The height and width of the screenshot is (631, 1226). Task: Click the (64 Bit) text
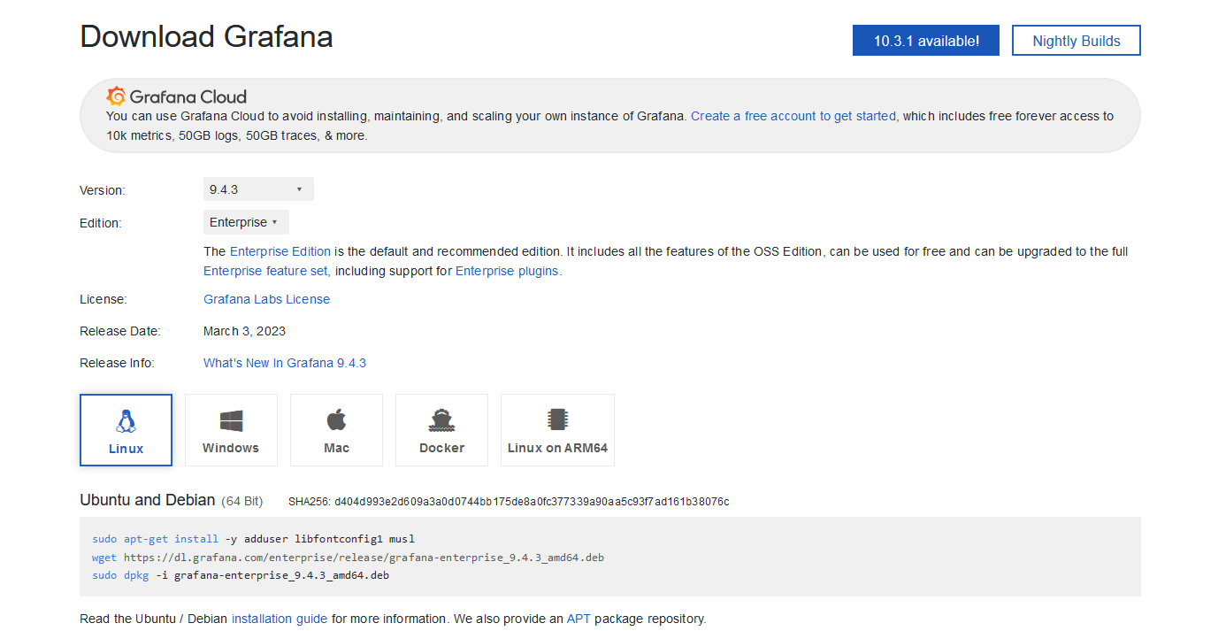pos(241,501)
